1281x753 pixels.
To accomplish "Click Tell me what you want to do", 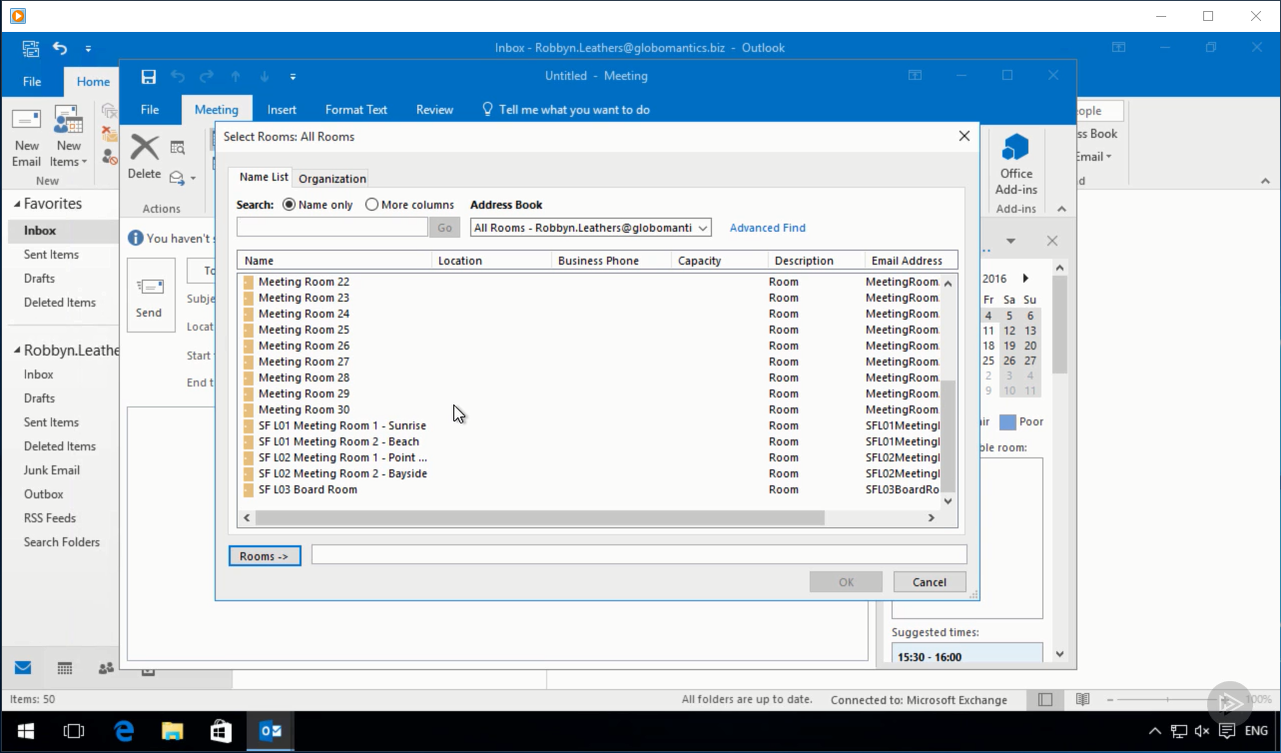I will click(x=565, y=110).
